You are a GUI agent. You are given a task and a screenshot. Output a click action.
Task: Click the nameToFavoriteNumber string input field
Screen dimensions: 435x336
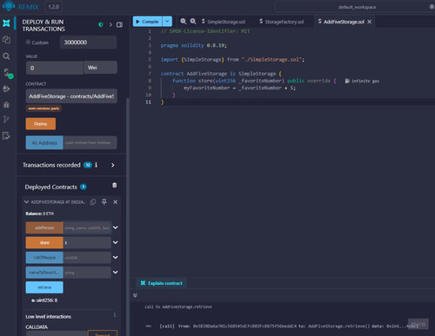[x=87, y=273]
